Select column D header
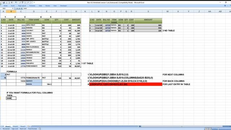231x130 pixels. (x=34, y=11)
